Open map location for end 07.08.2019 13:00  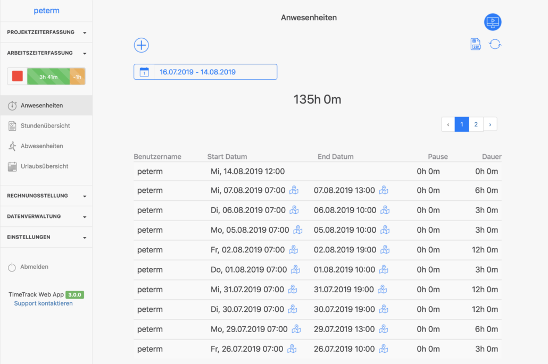click(384, 190)
